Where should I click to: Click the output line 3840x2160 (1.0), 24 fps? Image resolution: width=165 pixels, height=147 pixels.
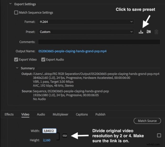click(81, 78)
